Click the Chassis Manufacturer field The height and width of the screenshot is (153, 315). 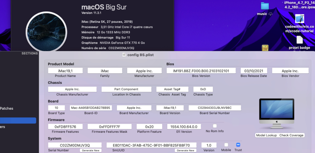coord(72,89)
